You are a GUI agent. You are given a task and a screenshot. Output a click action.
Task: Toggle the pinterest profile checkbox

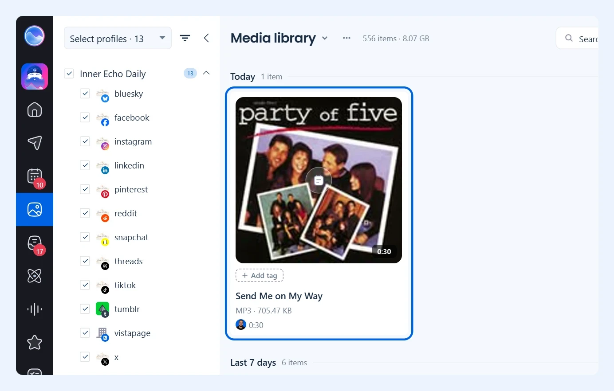(x=85, y=189)
